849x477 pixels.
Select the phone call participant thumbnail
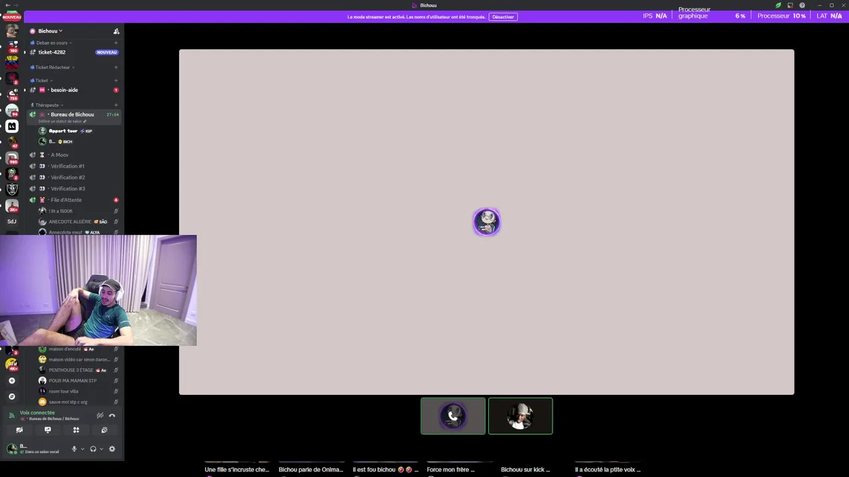point(453,416)
